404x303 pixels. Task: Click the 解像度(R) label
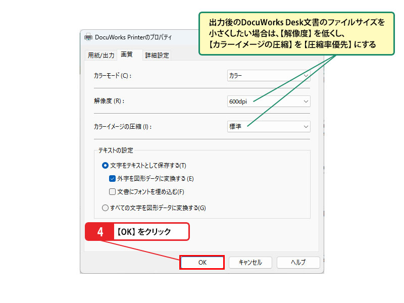click(x=109, y=101)
